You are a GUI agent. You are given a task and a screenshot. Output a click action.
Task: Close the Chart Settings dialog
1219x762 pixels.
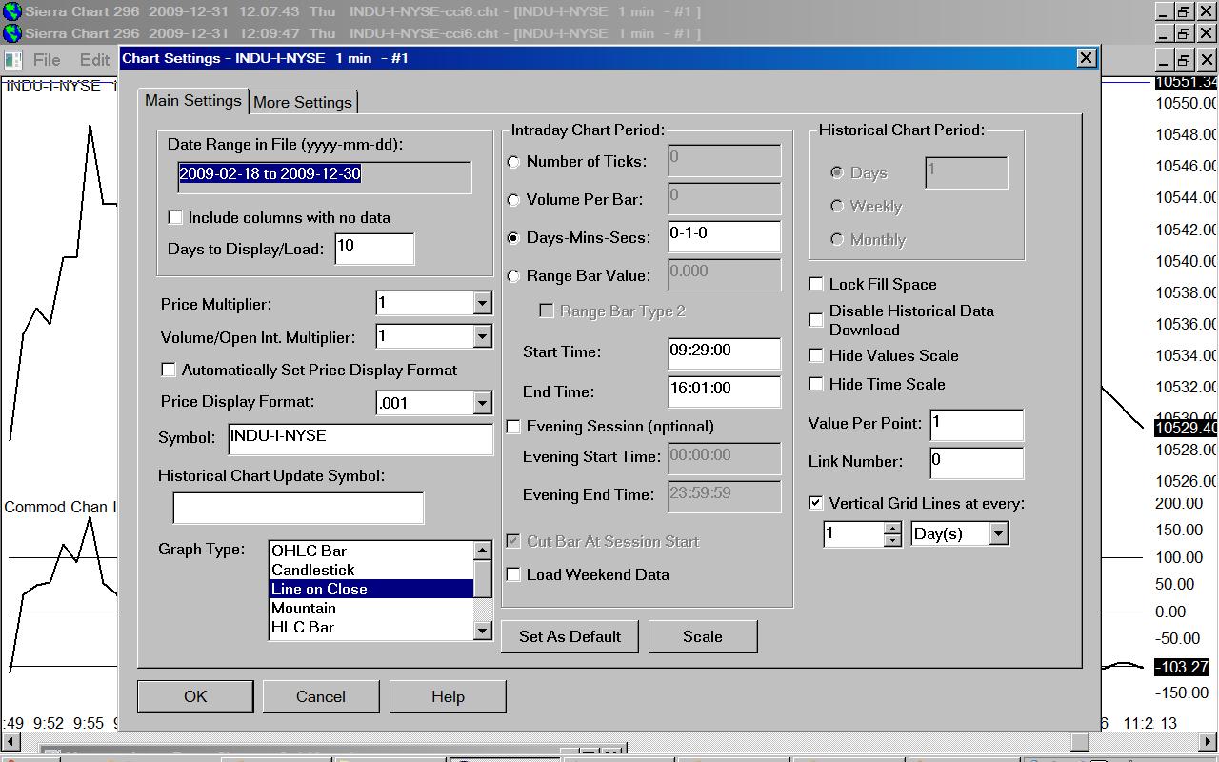[1086, 58]
